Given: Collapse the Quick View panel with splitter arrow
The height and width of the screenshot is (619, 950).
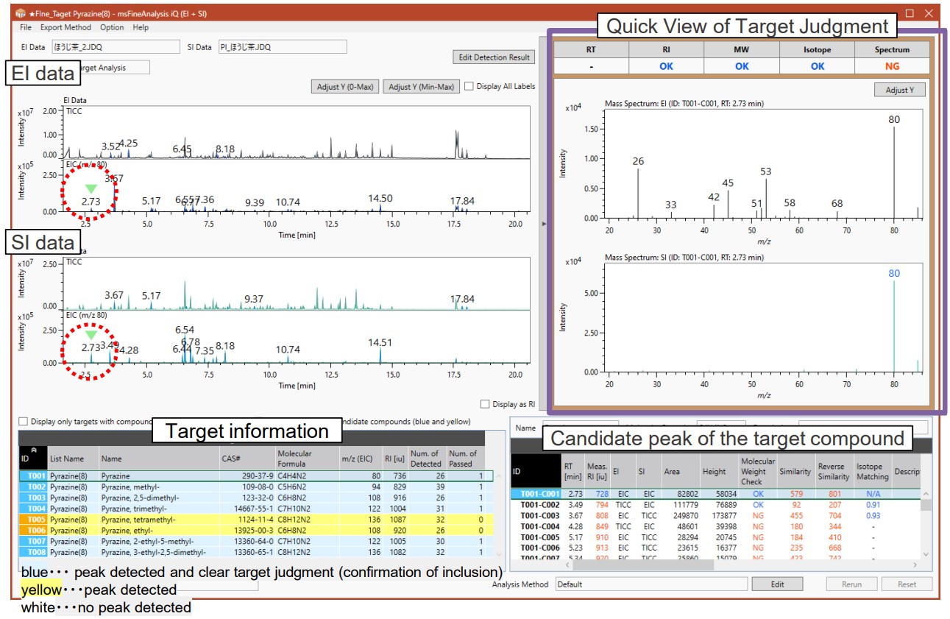Looking at the screenshot, I should (545, 223).
